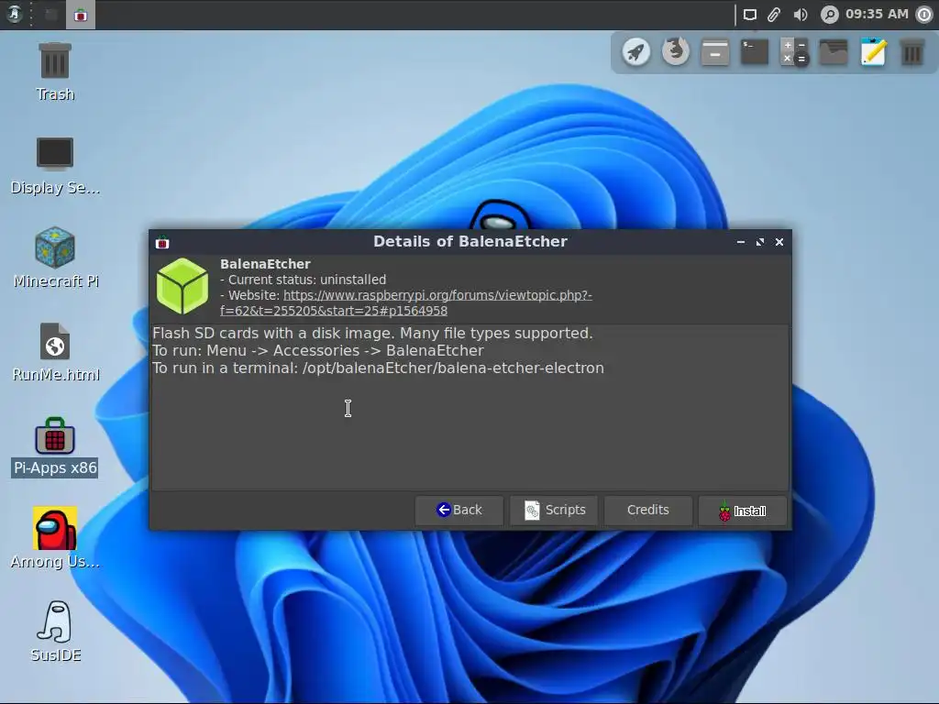
Task: Open the calculator from the dock
Action: tap(794, 52)
